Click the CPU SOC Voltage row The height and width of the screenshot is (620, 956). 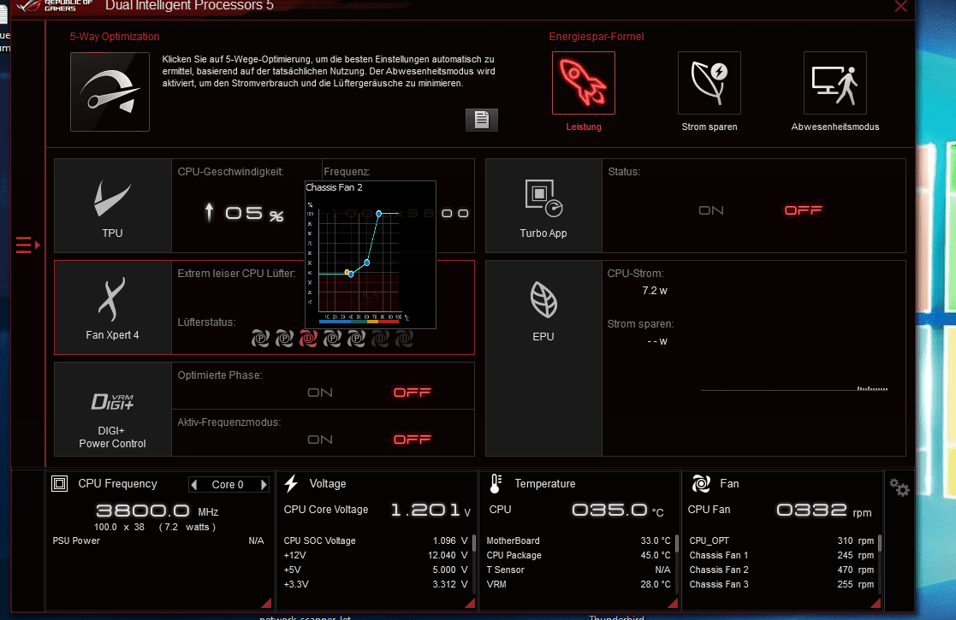coord(376,540)
